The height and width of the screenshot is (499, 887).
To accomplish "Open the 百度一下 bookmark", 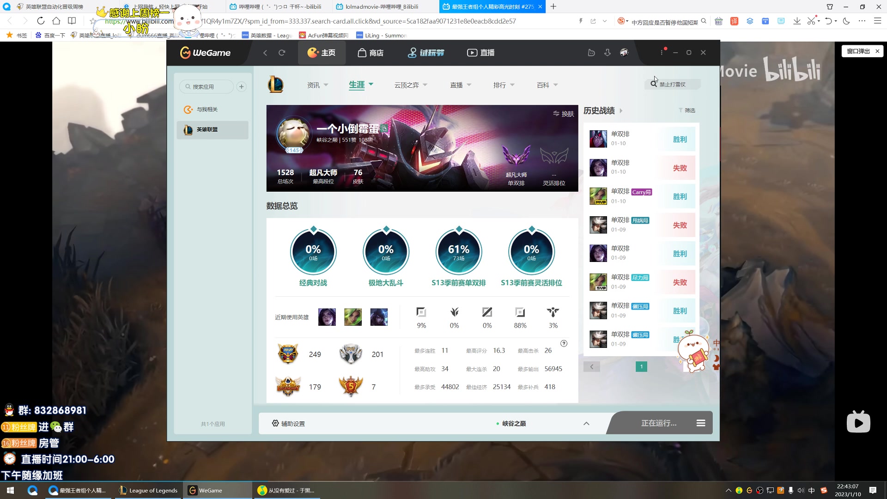I will tap(50, 35).
